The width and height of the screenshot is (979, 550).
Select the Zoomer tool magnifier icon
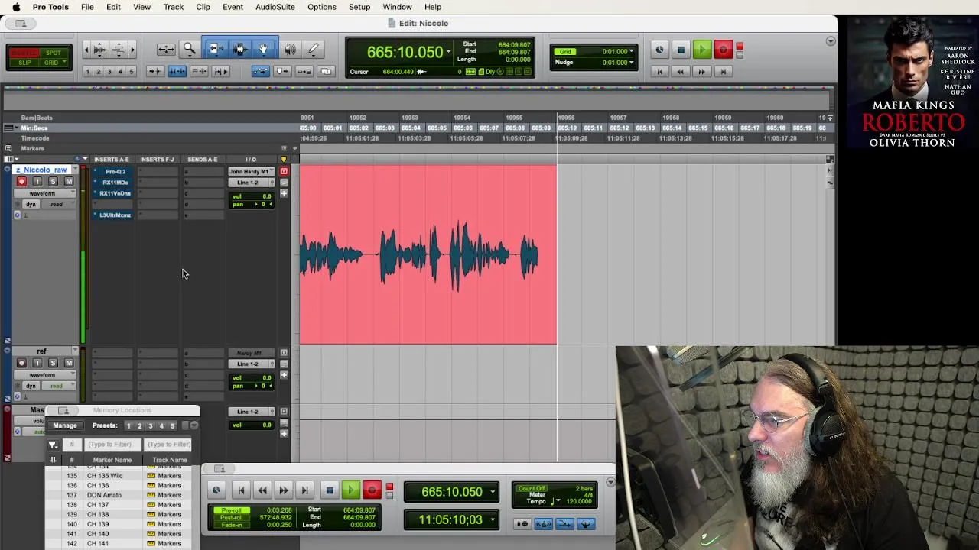click(x=189, y=50)
